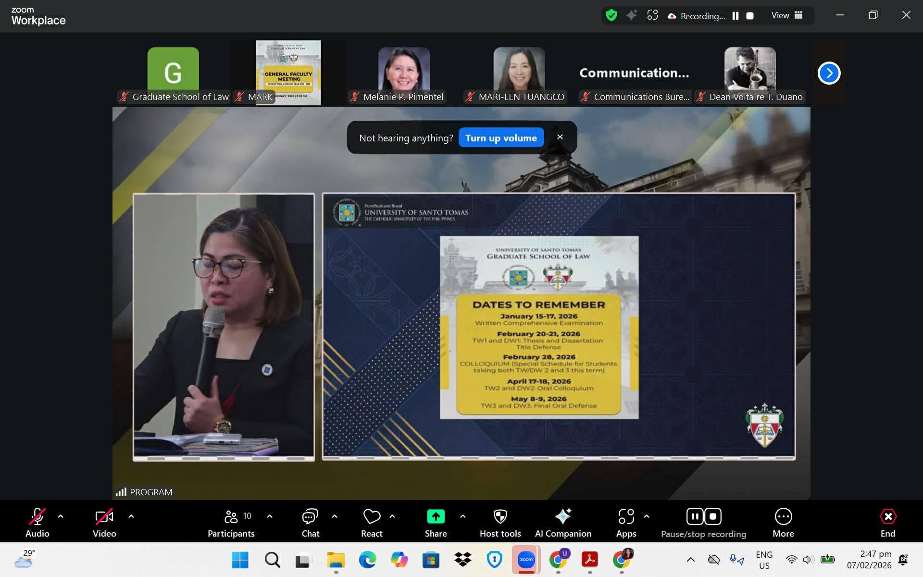
Task: Open the More options menu
Action: coord(783,522)
